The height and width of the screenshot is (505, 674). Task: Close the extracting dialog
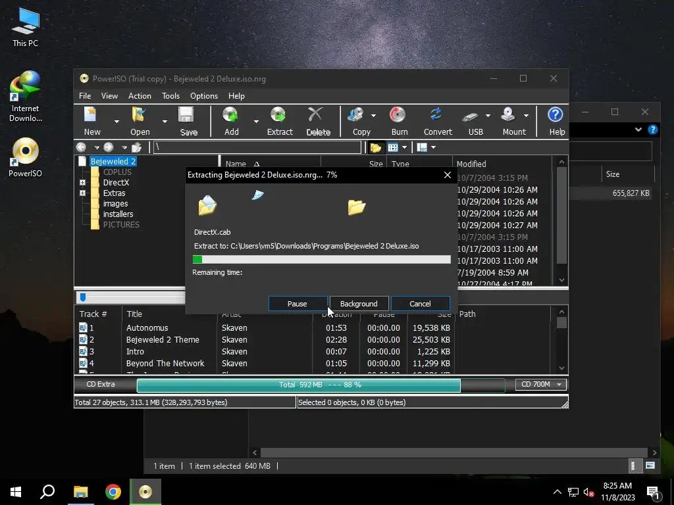[448, 175]
